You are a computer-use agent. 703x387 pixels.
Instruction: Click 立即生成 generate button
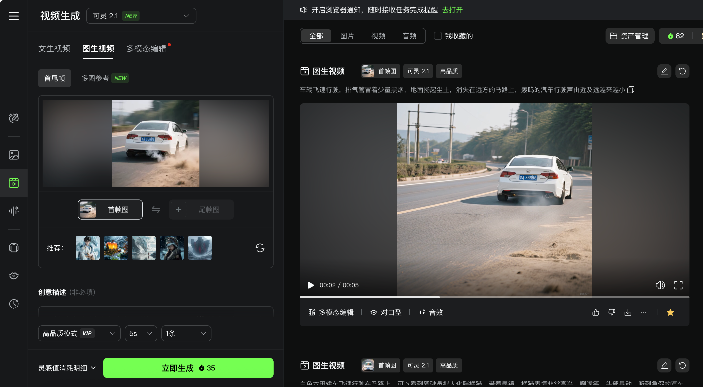[188, 368]
